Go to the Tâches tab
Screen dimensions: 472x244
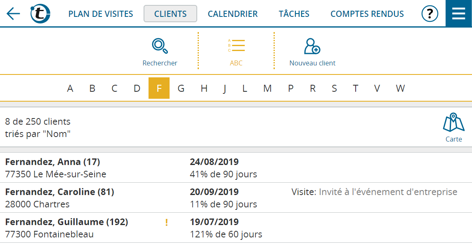click(294, 14)
